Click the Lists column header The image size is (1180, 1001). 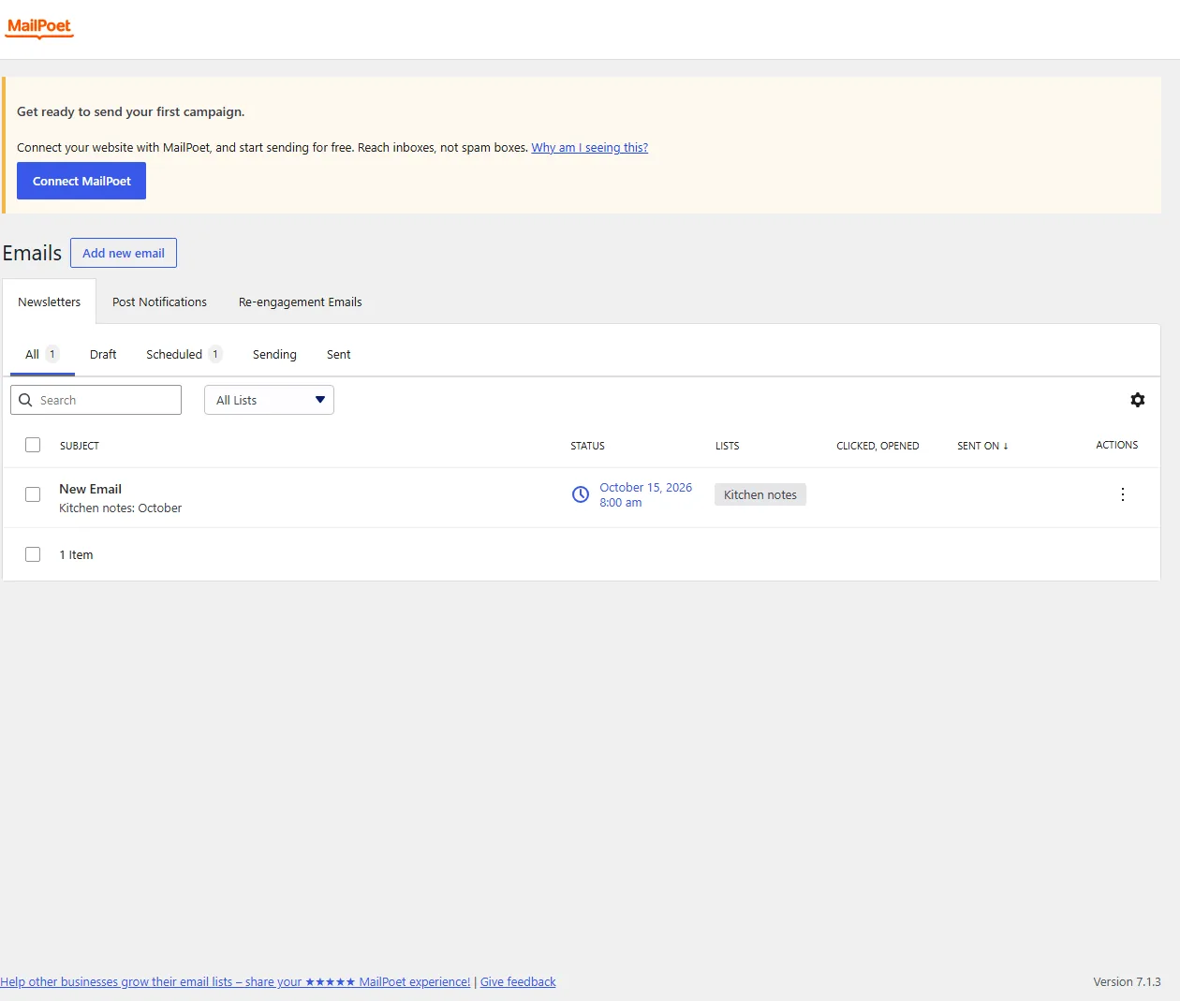[x=727, y=446]
